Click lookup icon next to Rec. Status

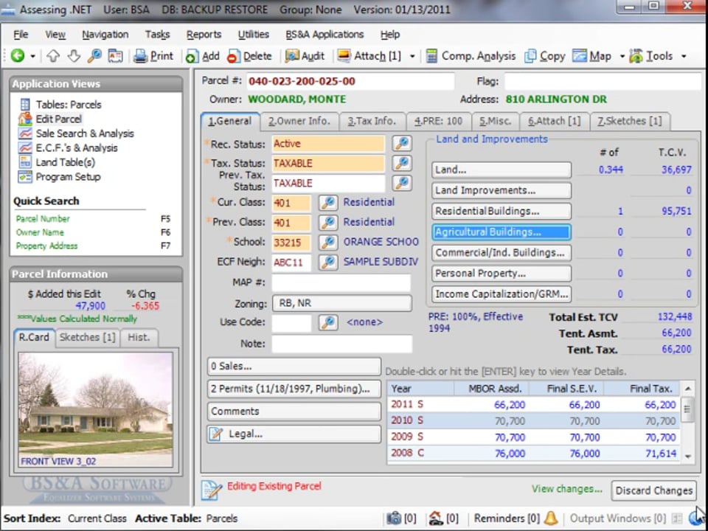[x=402, y=143]
